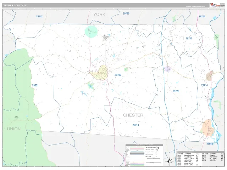Click ZIP code label 29014
The width and height of the screenshot is (227, 170).
[136, 125]
